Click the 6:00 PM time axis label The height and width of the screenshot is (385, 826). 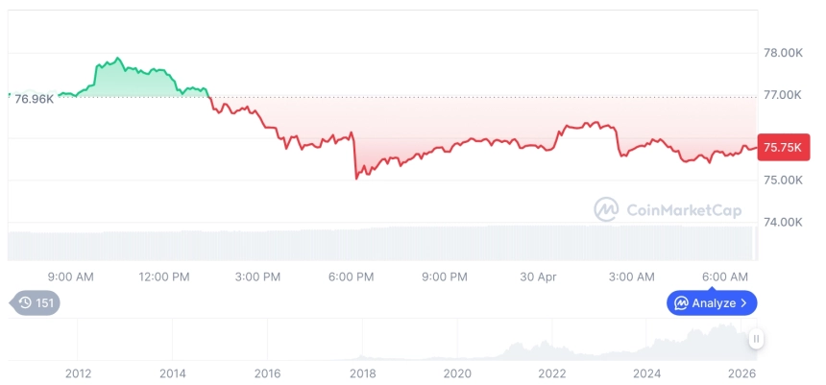click(352, 277)
